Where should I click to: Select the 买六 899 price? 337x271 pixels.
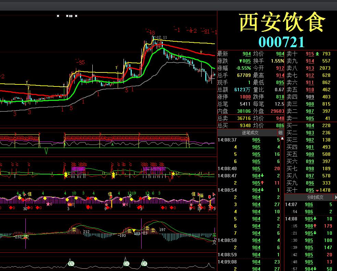pos(310,161)
